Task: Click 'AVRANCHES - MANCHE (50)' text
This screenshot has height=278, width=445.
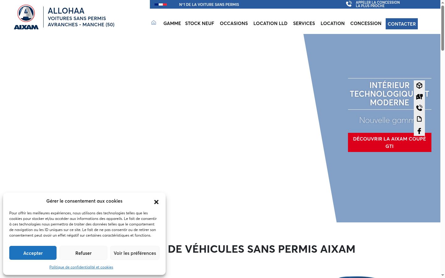Action: [x=81, y=25]
